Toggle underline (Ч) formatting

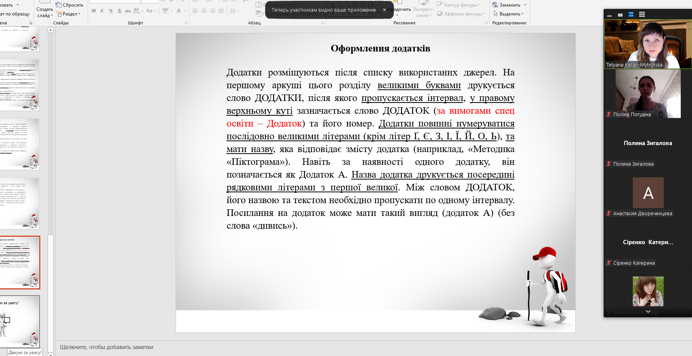[x=110, y=11]
